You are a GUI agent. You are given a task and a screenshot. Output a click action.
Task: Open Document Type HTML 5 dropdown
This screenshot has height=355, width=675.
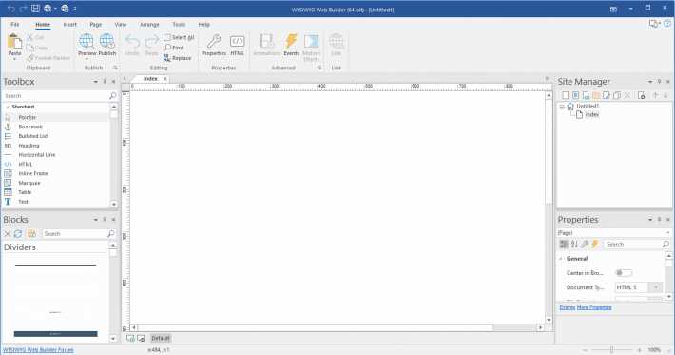point(656,287)
